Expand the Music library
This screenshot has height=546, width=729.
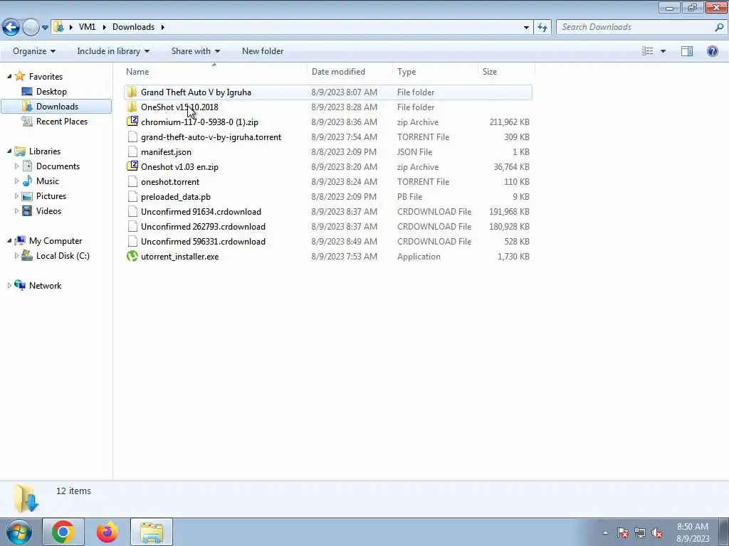[x=17, y=181]
